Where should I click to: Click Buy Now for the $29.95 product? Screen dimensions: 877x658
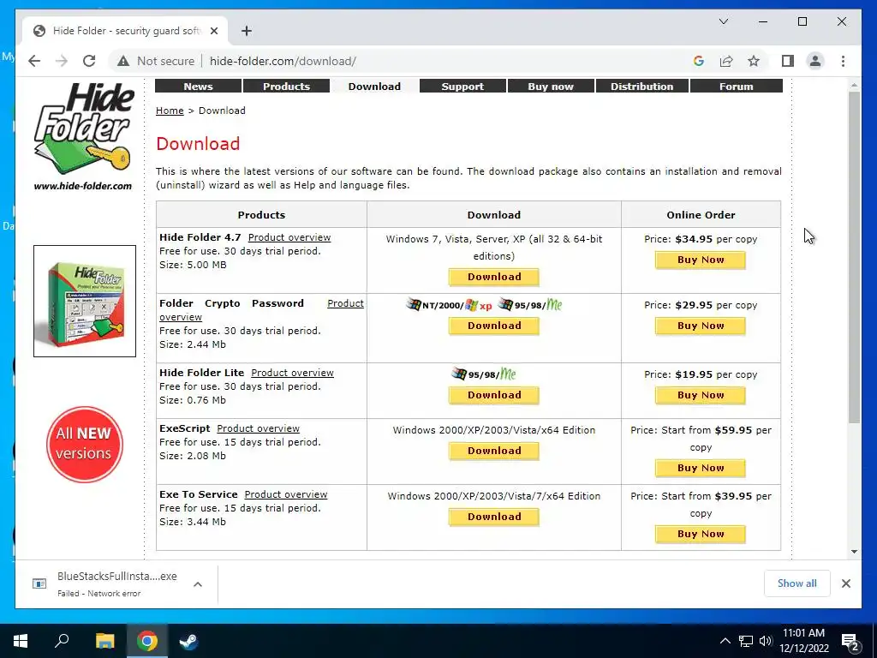click(x=701, y=326)
